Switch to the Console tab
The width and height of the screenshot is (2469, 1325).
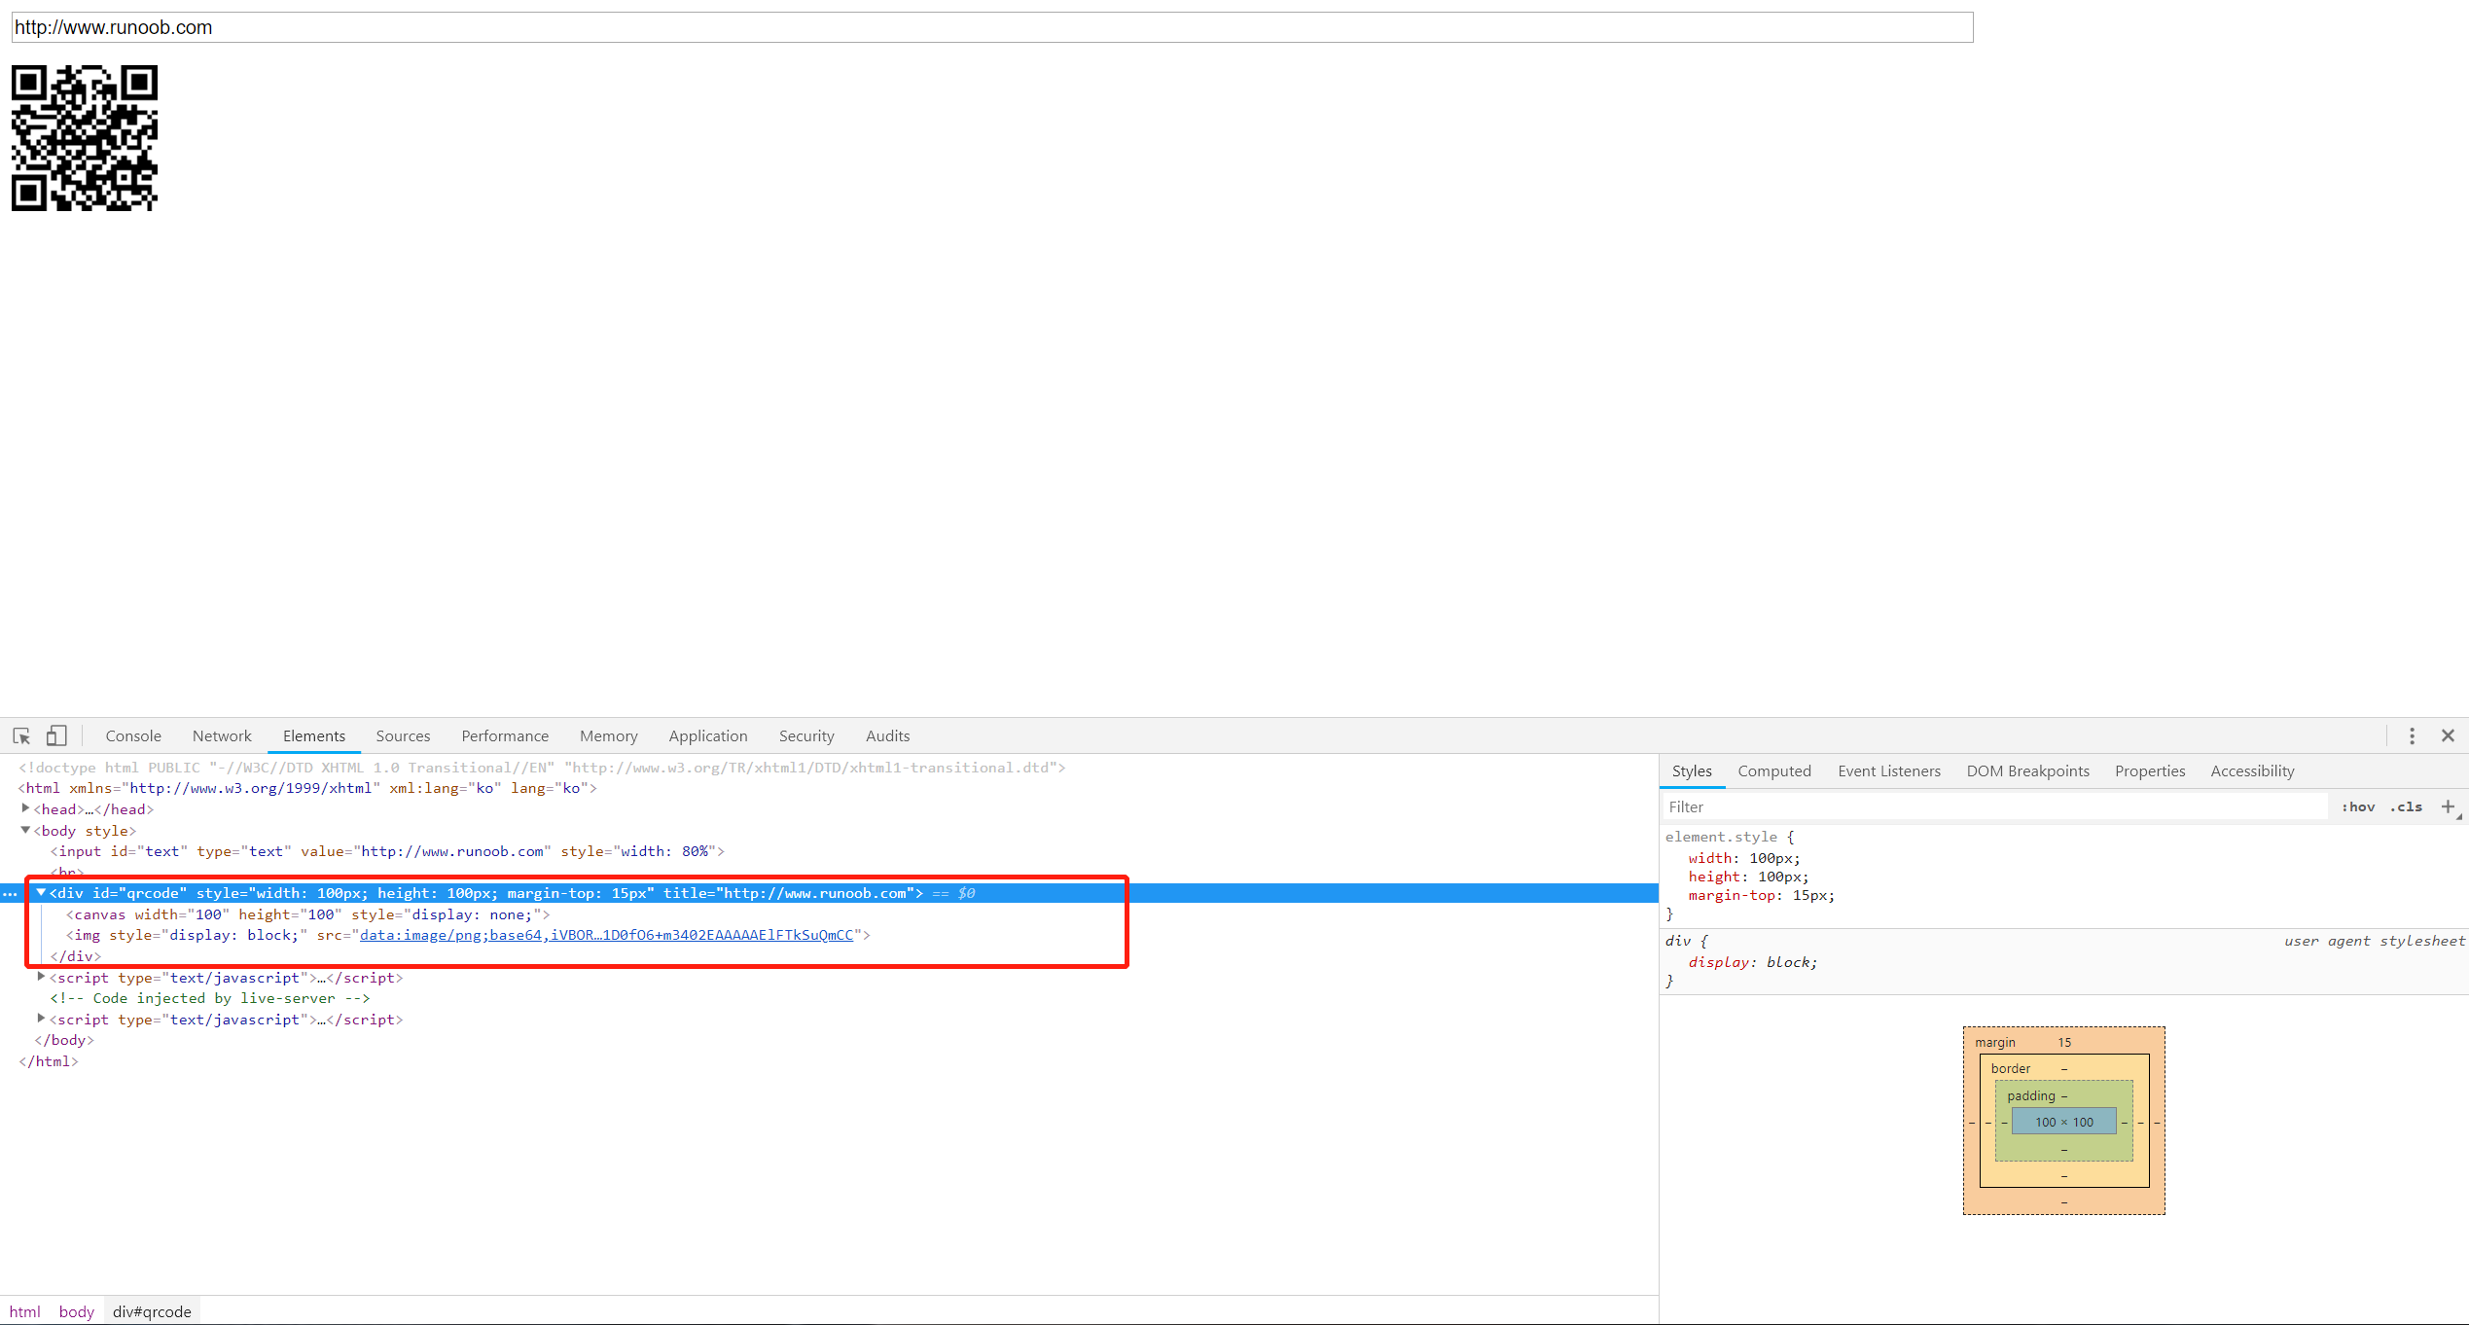point(133,735)
